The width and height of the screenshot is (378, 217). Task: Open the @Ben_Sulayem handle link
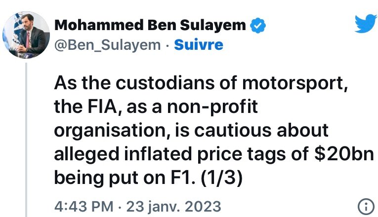[107, 45]
